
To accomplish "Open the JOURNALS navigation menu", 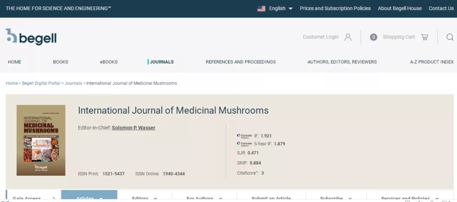I will [x=162, y=62].
